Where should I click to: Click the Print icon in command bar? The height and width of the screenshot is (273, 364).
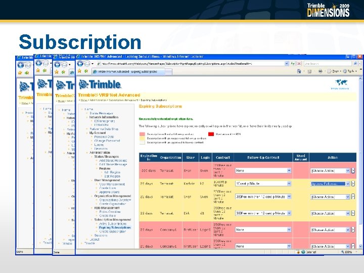pyautogui.click(x=321, y=71)
